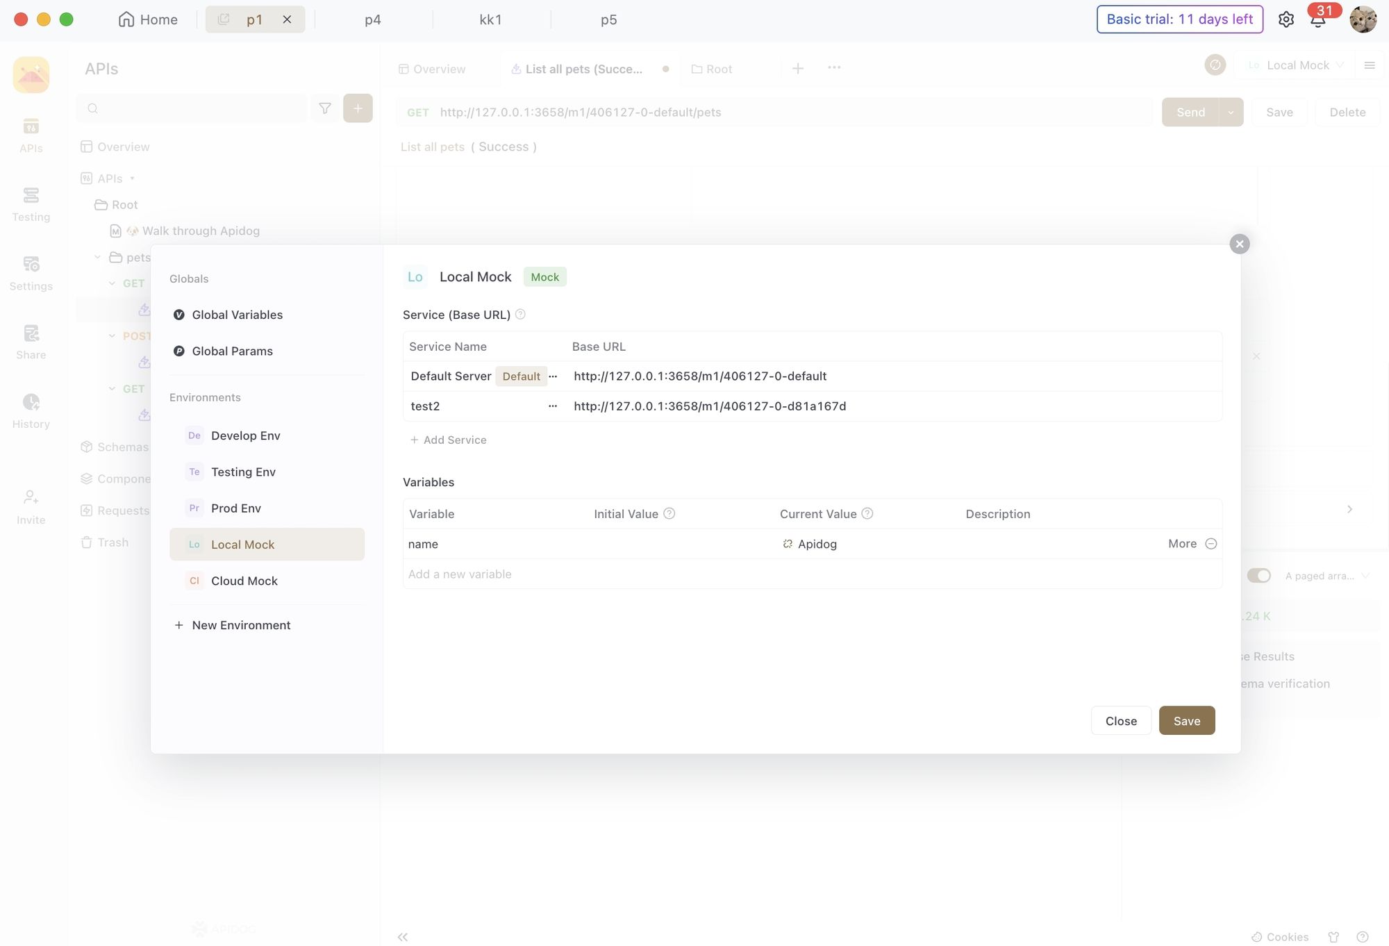
Task: Open the Trash item
Action: tap(105, 542)
